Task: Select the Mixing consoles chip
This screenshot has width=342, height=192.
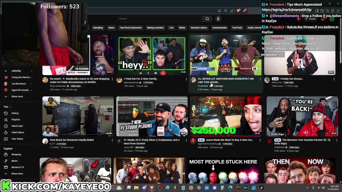Action: pos(155,28)
